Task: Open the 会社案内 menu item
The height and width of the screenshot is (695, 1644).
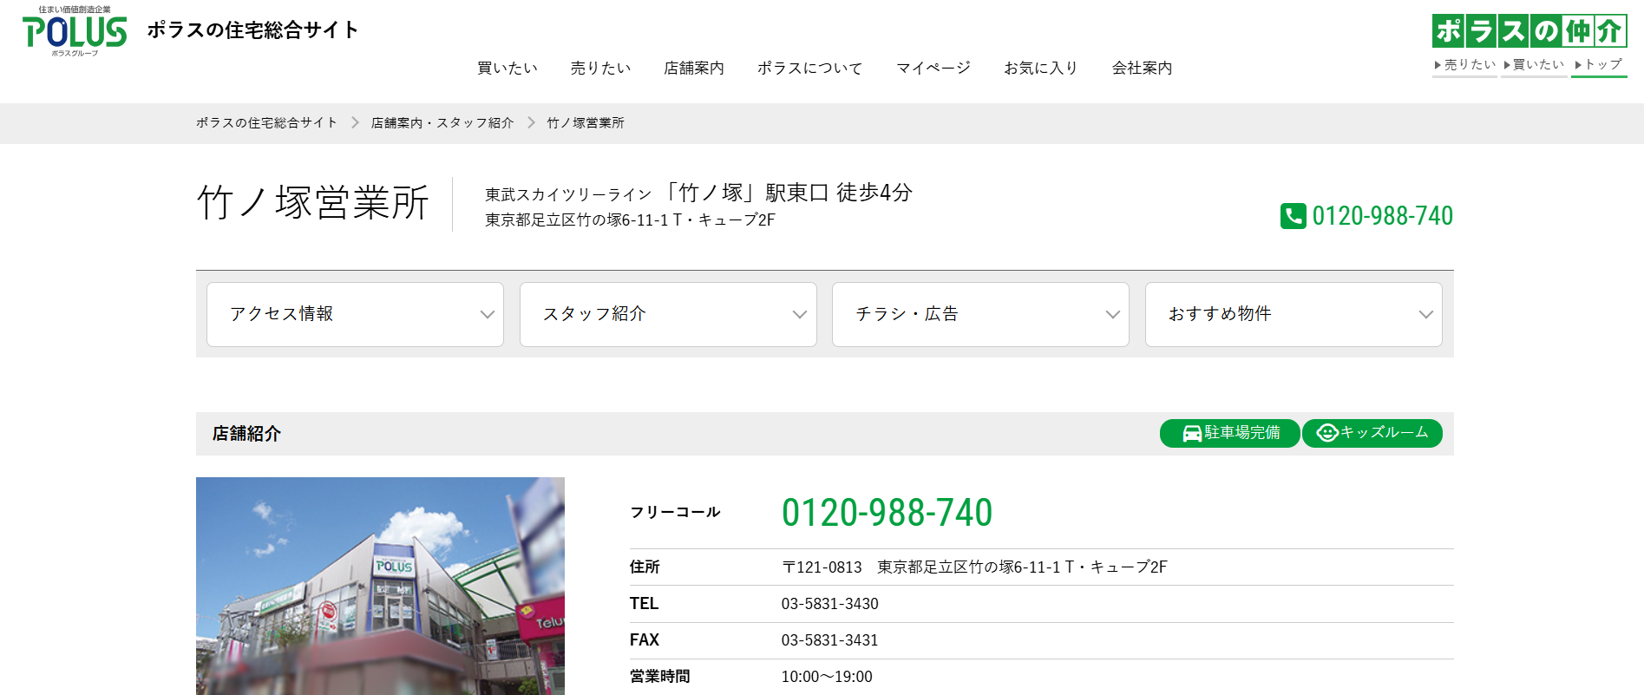Action: 1142,68
